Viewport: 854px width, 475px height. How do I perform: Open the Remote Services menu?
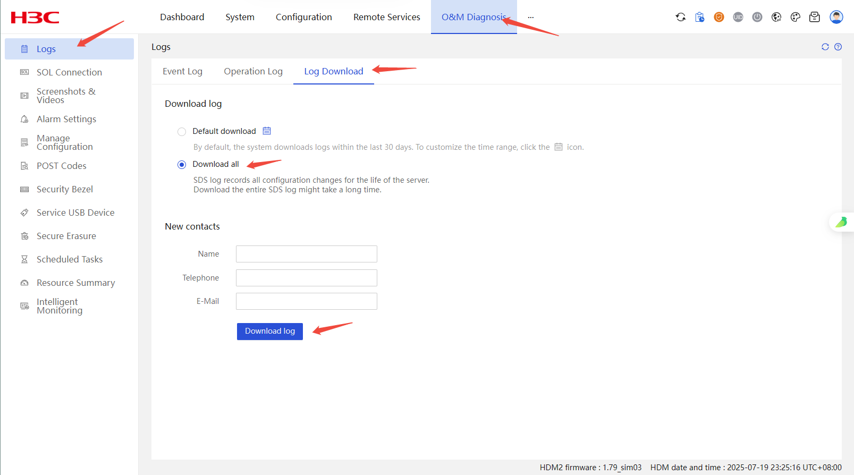(386, 17)
